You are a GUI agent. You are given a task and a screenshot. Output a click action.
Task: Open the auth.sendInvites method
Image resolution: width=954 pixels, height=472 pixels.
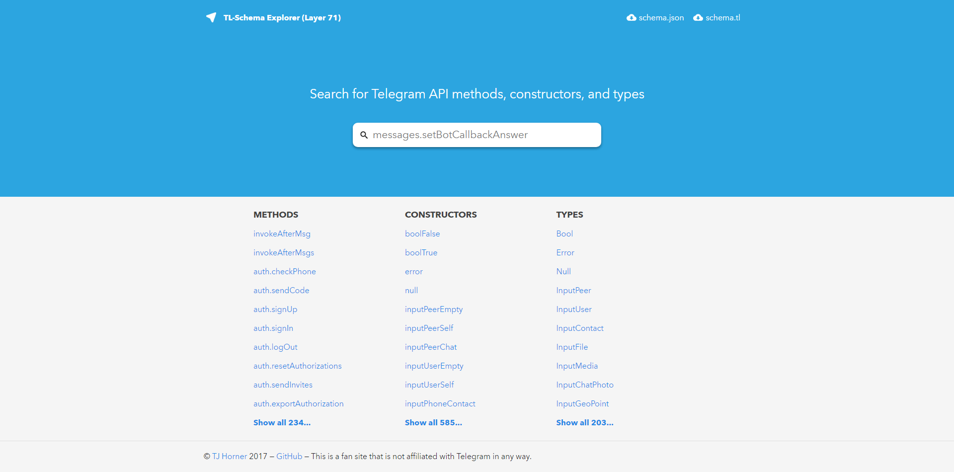[x=283, y=385]
